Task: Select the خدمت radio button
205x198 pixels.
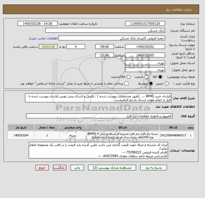Action: (146, 77)
